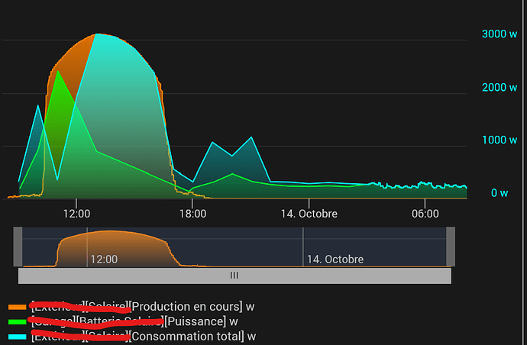Grab the left handle of the range navigator
This screenshot has width=527, height=345.
pos(18,247)
